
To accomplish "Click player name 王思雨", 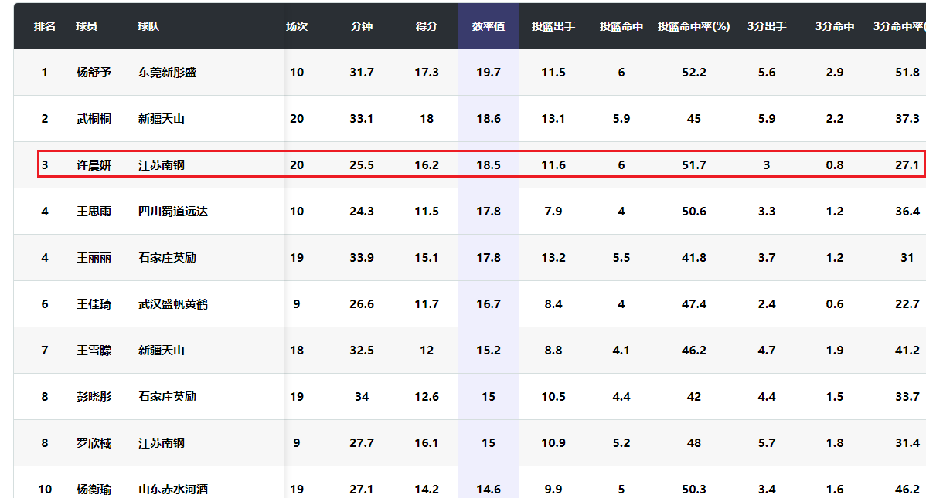I will pyautogui.click(x=94, y=212).
